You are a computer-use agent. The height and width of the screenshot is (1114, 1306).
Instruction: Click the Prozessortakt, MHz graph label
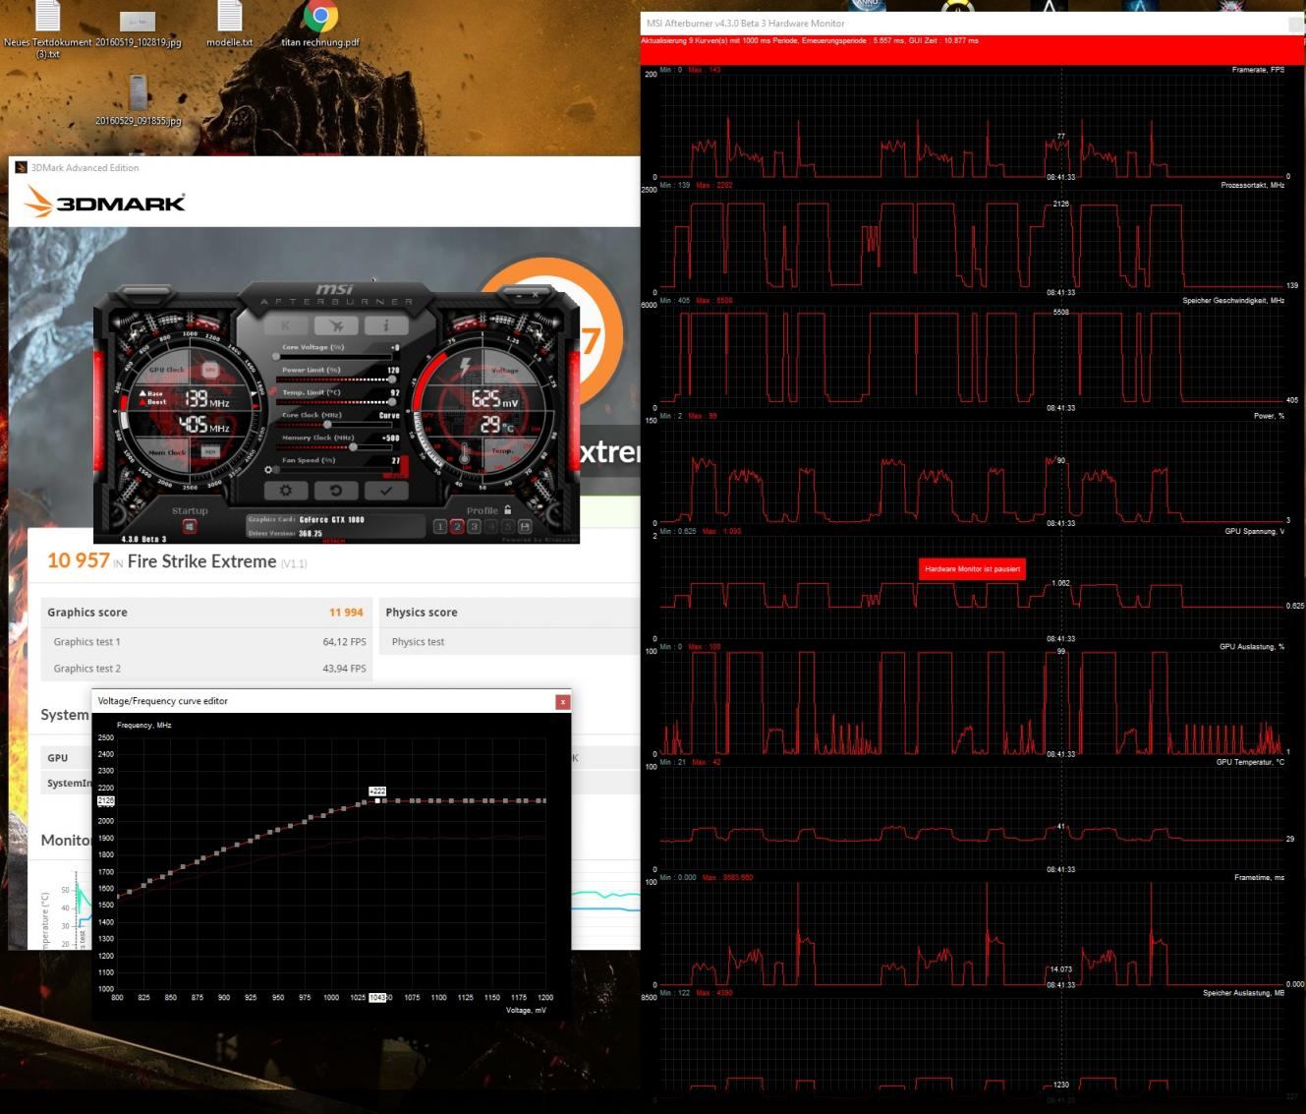pos(1253,185)
